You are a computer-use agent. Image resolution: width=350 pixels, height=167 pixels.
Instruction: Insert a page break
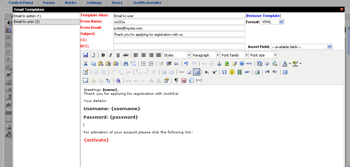pos(199,80)
